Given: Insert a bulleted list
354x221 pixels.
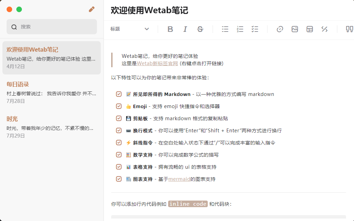Looking at the screenshot, I should 225,29.
